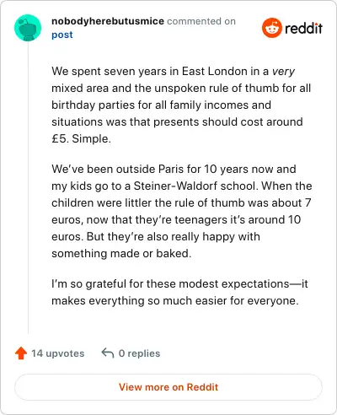Click the '£5. Simple.' text

(81, 138)
